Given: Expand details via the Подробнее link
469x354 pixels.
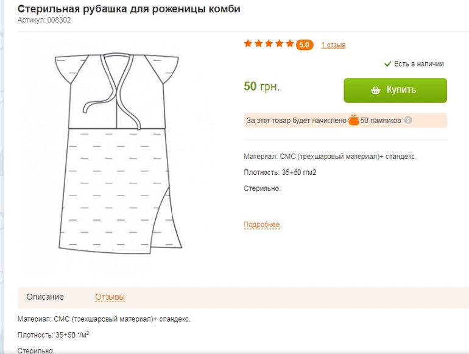Looking at the screenshot, I should click(261, 225).
